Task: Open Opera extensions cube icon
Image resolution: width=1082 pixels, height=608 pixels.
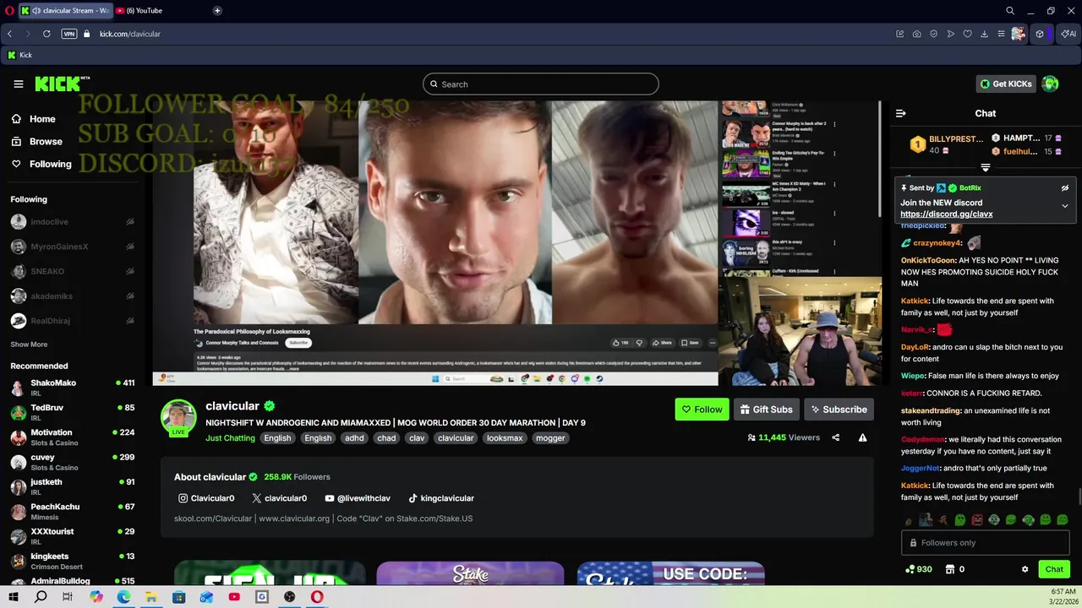Action: click(1040, 34)
